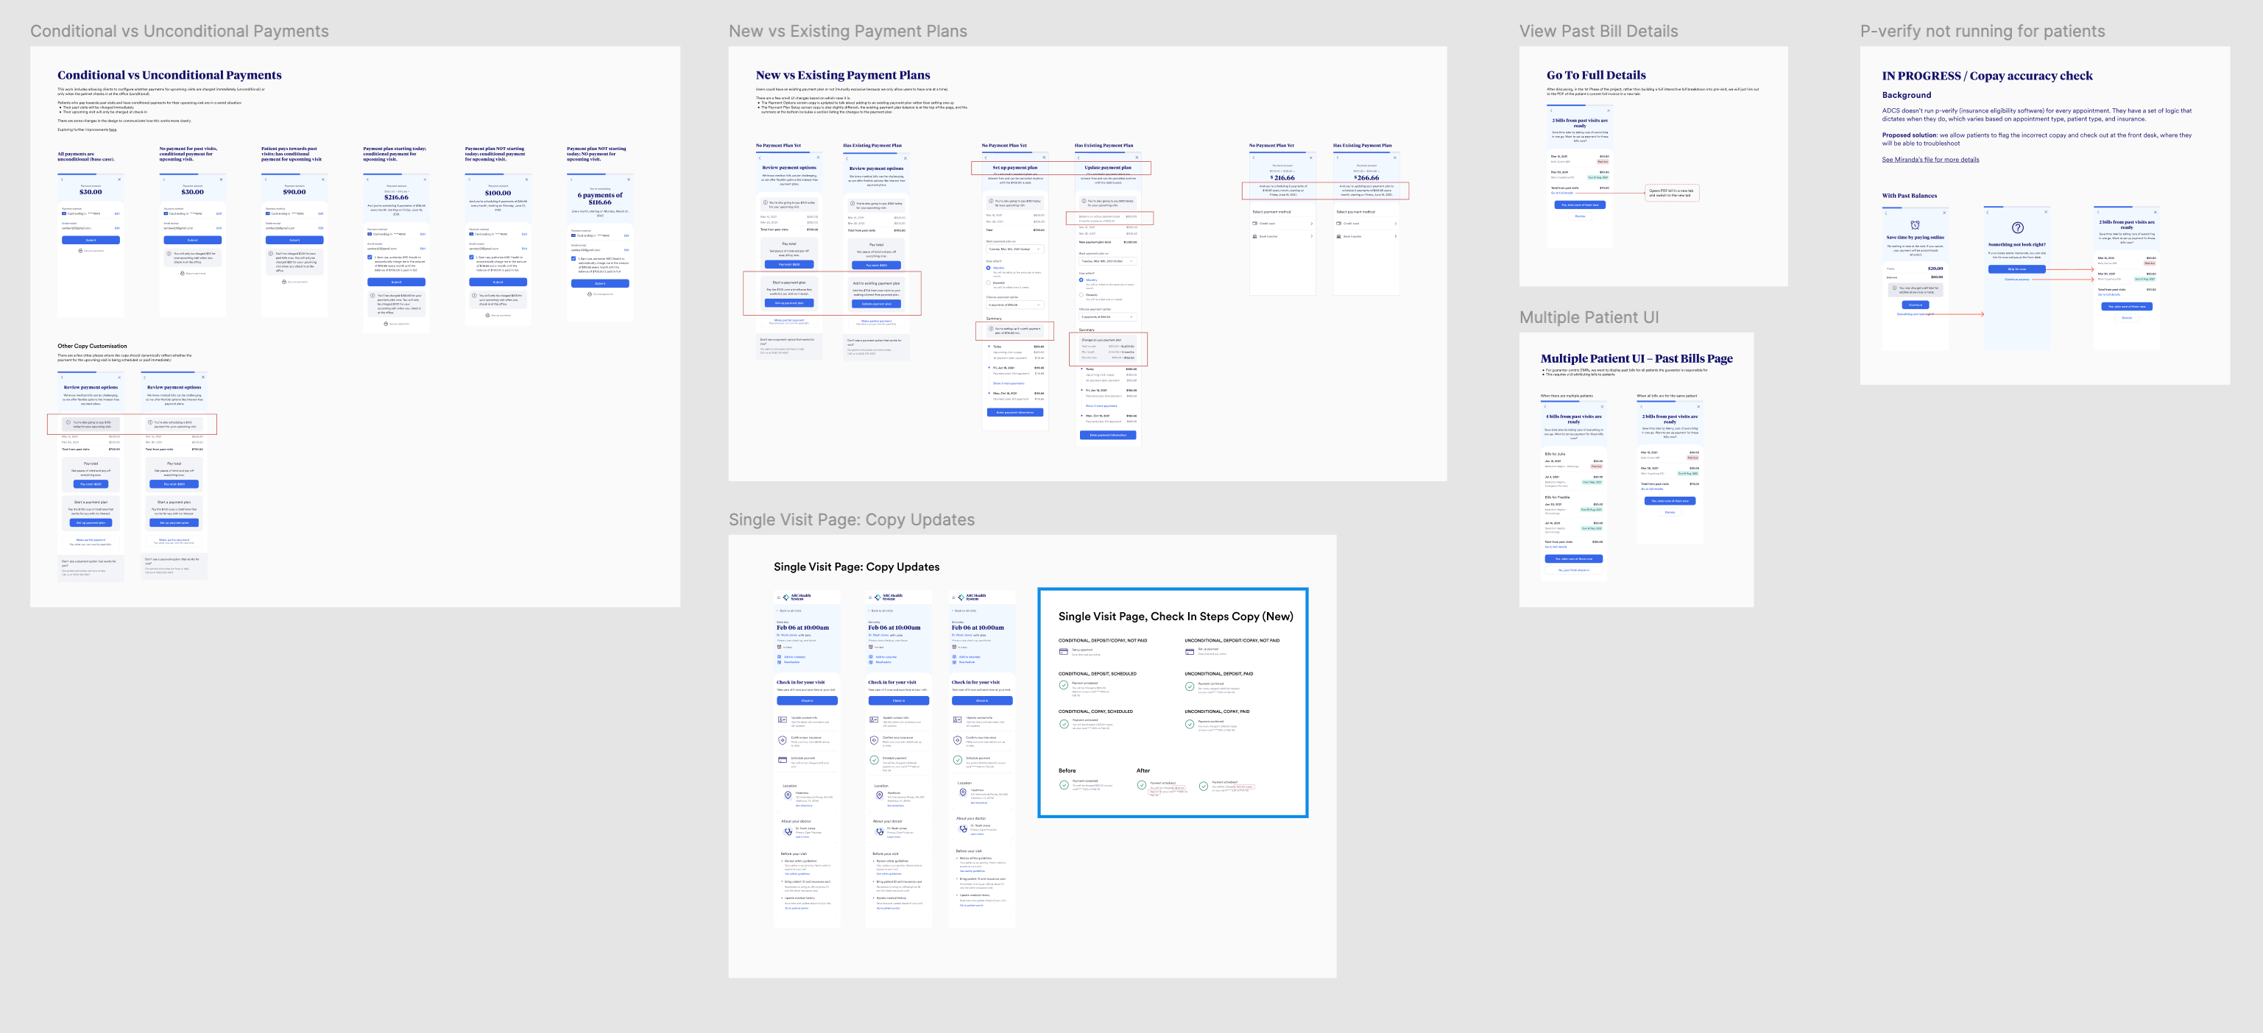Click the credit card icon under Conditional, Deposit/Copay, Not Paid
The width and height of the screenshot is (2263, 1033).
pos(1063,652)
